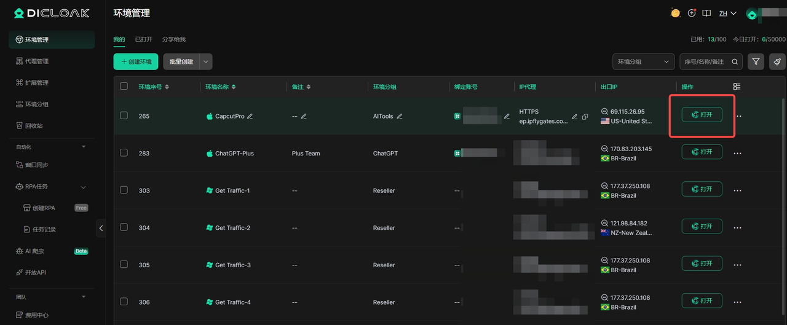
Task: Click the filter funnel icon
Action: [x=756, y=61]
